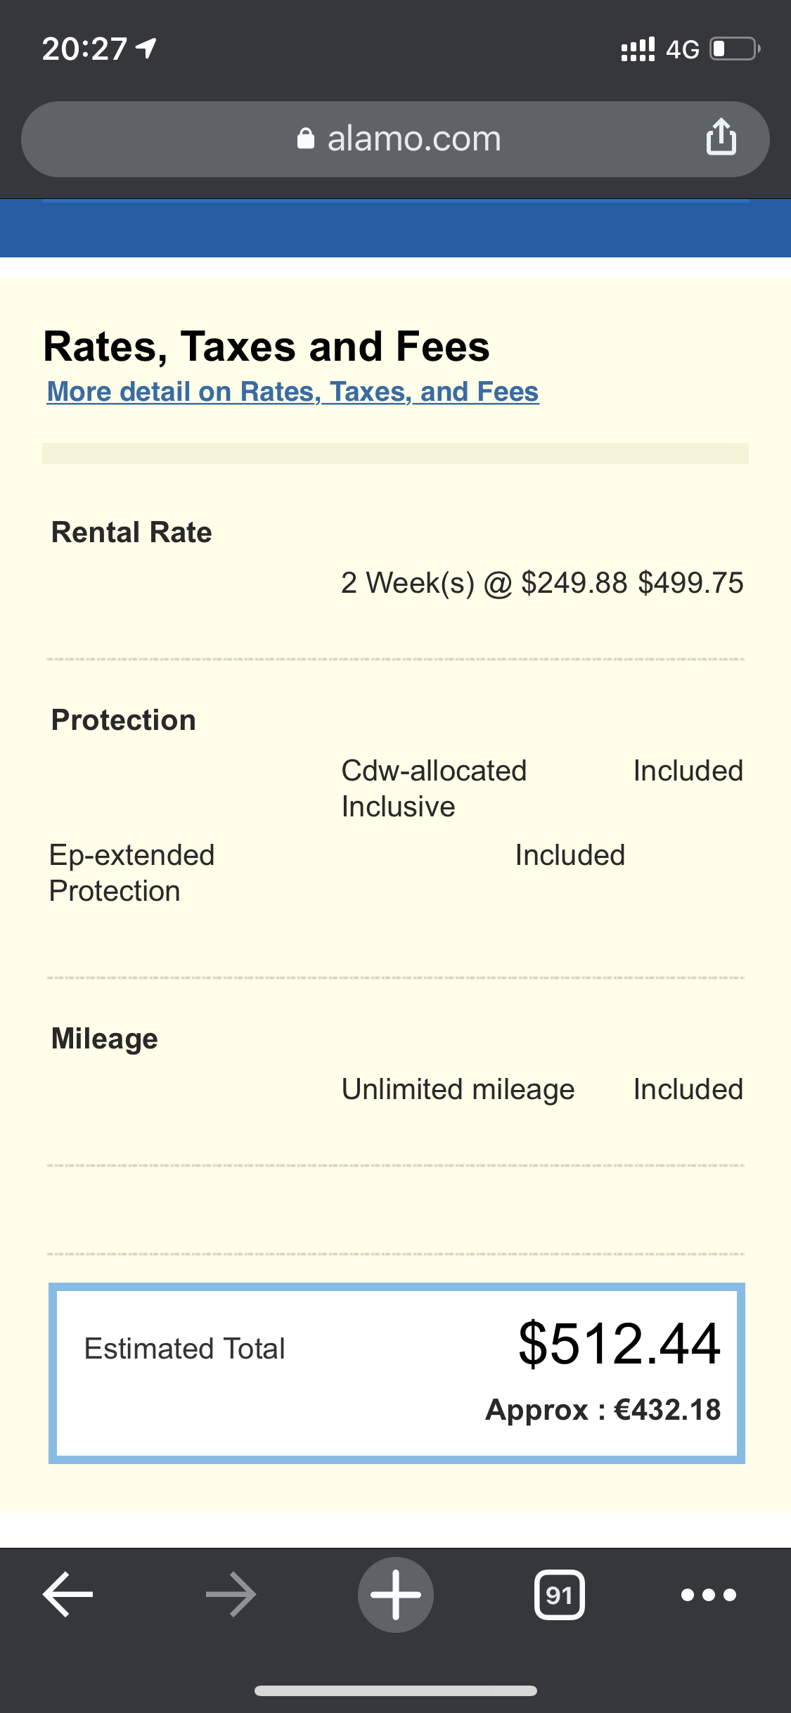791x1713 pixels.
Task: Open the three-dot browser menu
Action: pos(709,1594)
